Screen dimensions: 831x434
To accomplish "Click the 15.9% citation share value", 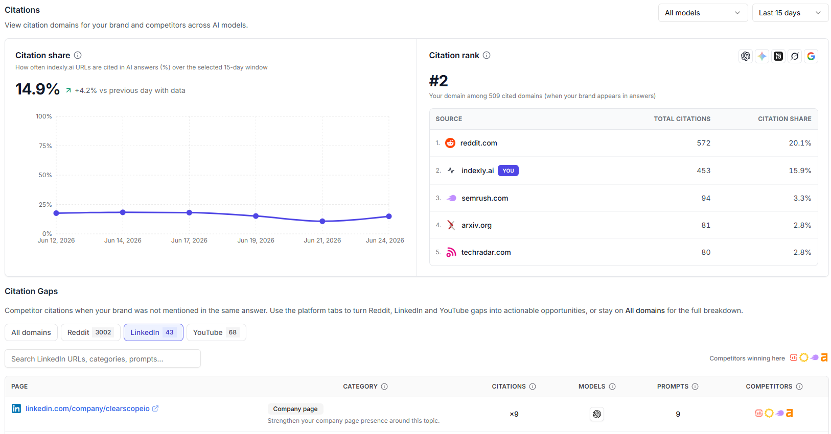I will (x=800, y=171).
